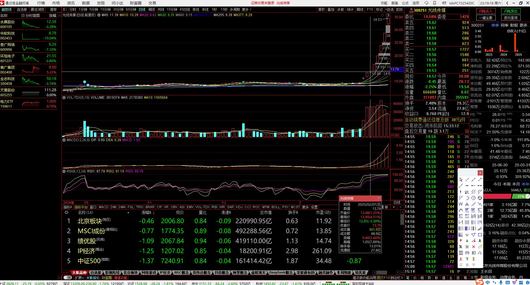The image size is (530, 285).
Task: Select the rectangle drawing tool
Action: pyautogui.click(x=480, y=235)
